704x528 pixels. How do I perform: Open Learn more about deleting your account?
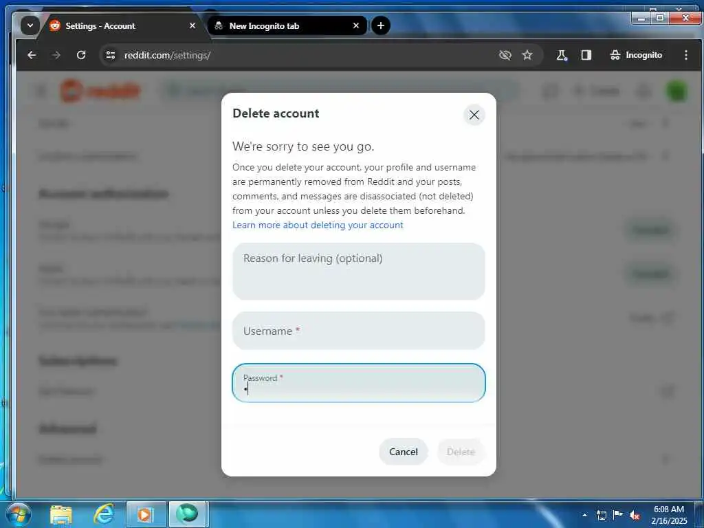tap(318, 225)
